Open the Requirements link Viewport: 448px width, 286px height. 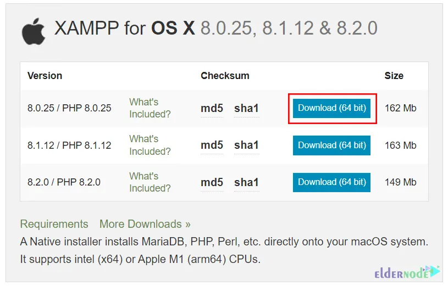coord(54,224)
